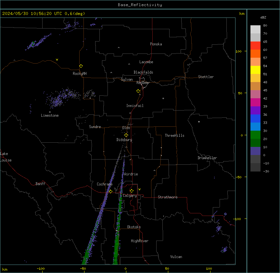The width and height of the screenshot is (280, 273).
Task: Click the Strathmore town label
Action: [x=168, y=197]
